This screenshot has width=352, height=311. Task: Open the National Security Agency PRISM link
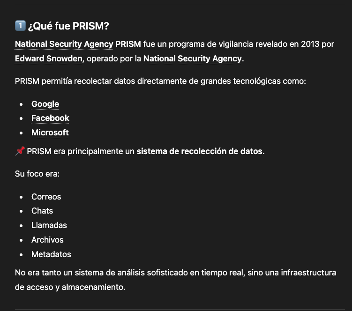coord(78,44)
